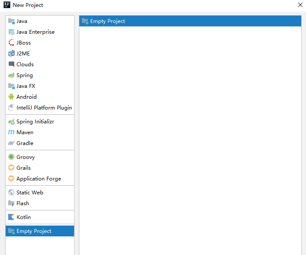Choose the Java FX project type
The width and height of the screenshot is (306, 255).
click(26, 86)
